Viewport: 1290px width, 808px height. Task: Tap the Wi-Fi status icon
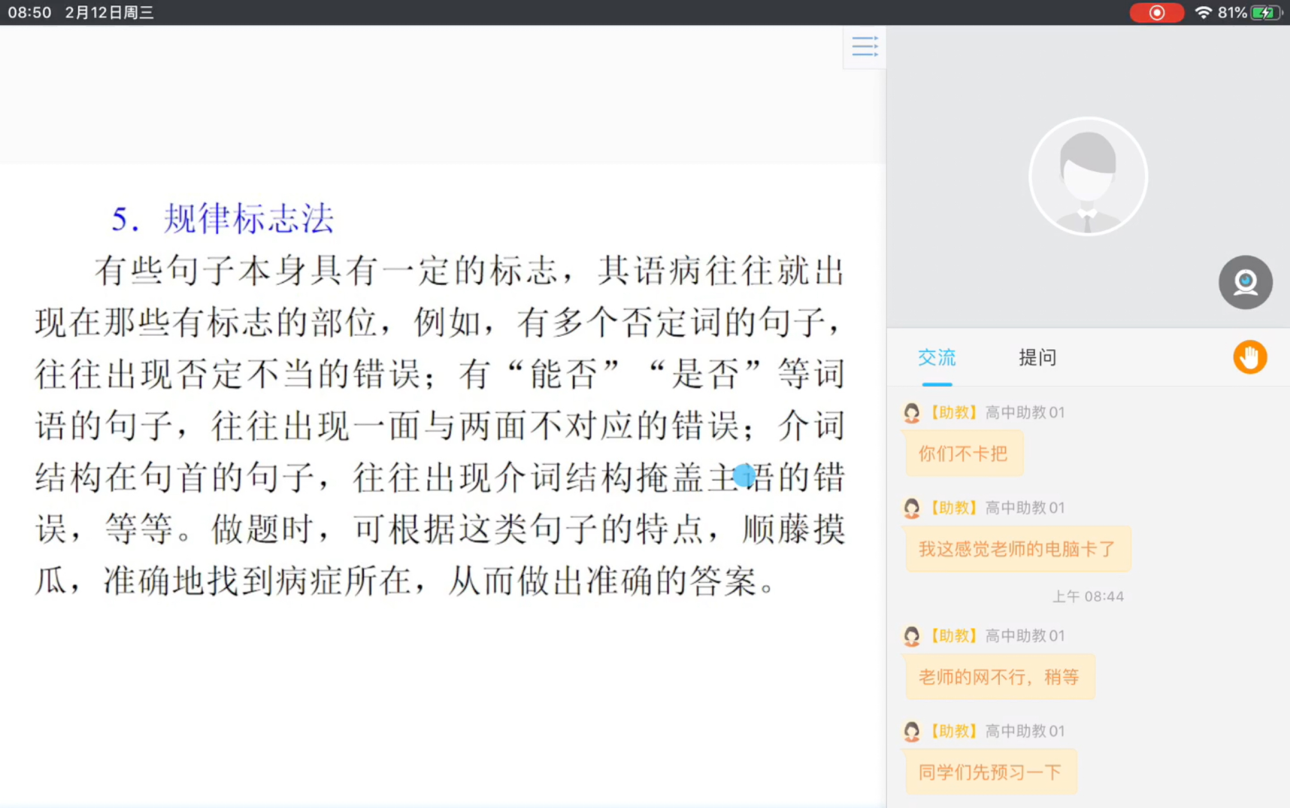pyautogui.click(x=1203, y=12)
